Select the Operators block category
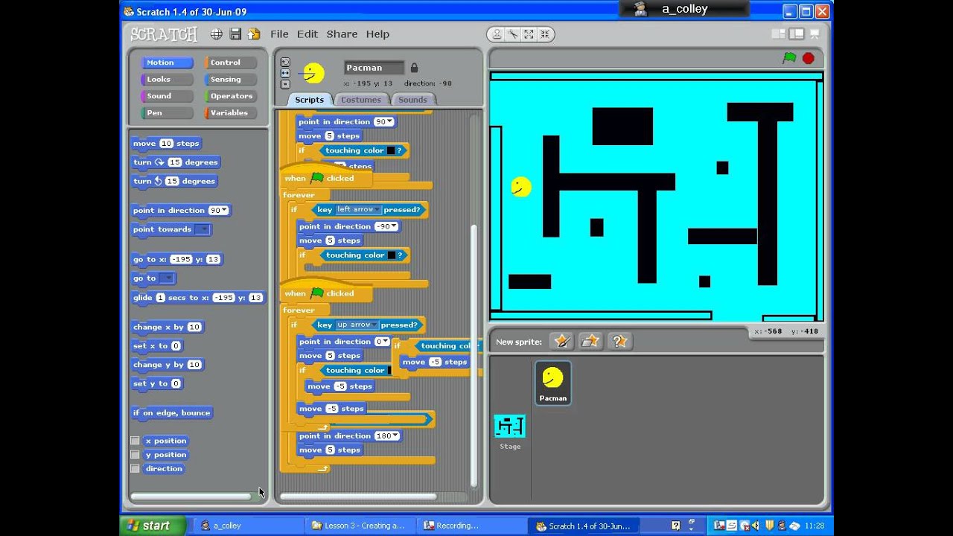This screenshot has height=536, width=953. [230, 96]
